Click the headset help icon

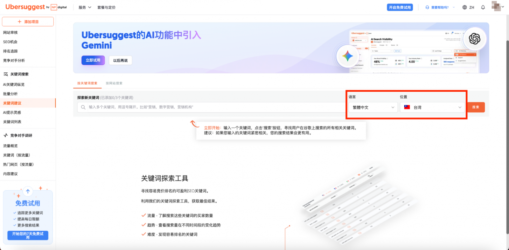coord(427,7)
